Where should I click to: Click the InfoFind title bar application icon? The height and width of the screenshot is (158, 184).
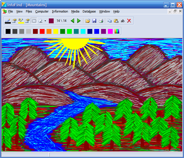[x=4, y=5]
